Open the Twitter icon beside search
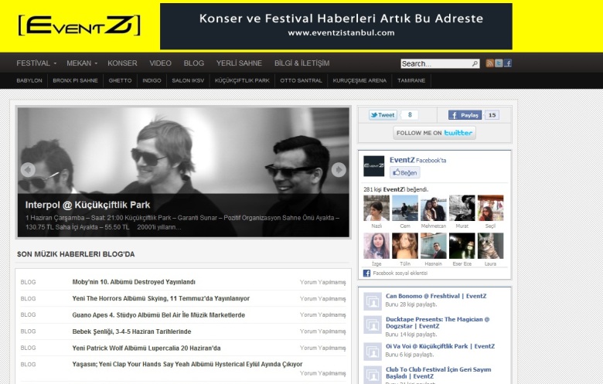 pyautogui.click(x=499, y=63)
